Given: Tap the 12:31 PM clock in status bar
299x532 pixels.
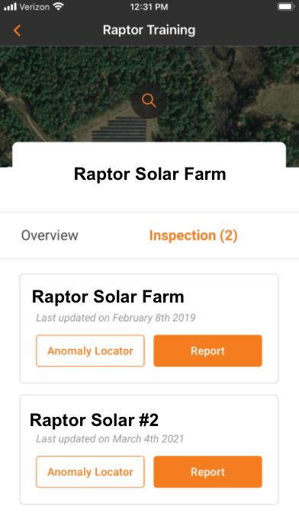Looking at the screenshot, I should click(149, 7).
